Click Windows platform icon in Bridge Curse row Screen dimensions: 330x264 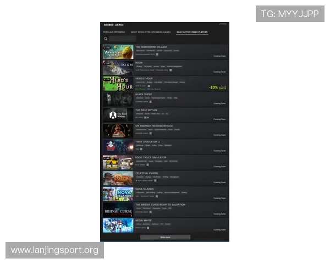tap(151, 212)
